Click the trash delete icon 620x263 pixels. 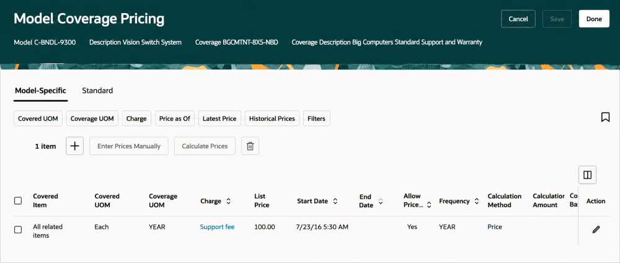coord(250,146)
